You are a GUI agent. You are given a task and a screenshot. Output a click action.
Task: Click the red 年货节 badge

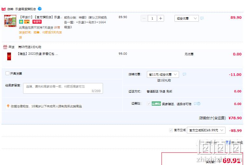37,22
